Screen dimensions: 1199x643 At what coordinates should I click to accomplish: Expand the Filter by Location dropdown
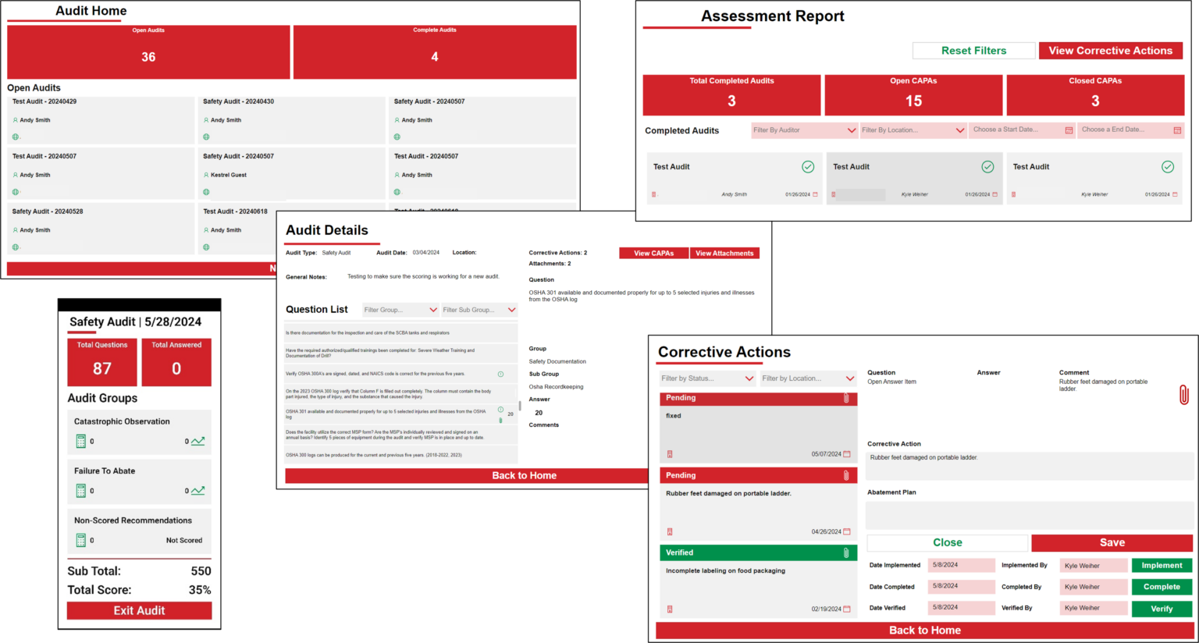click(x=808, y=378)
